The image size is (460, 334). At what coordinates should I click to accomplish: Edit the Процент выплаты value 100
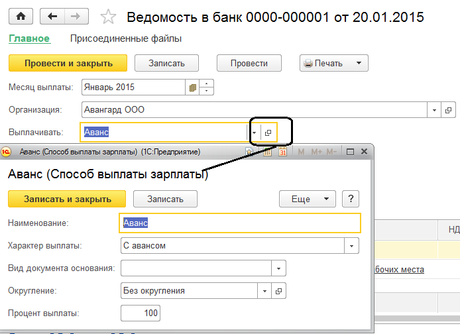(x=141, y=313)
